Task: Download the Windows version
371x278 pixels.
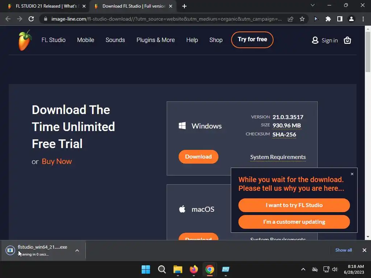Action: click(198, 157)
